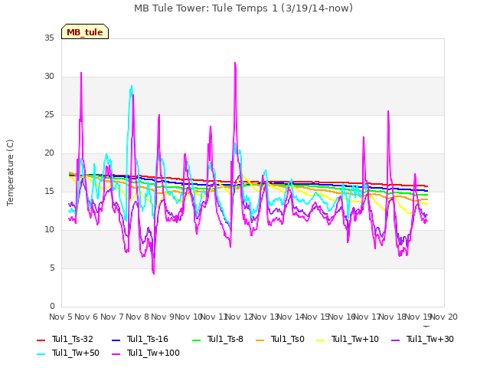Select the Tul1_Tw+10 legend label

tap(355, 339)
